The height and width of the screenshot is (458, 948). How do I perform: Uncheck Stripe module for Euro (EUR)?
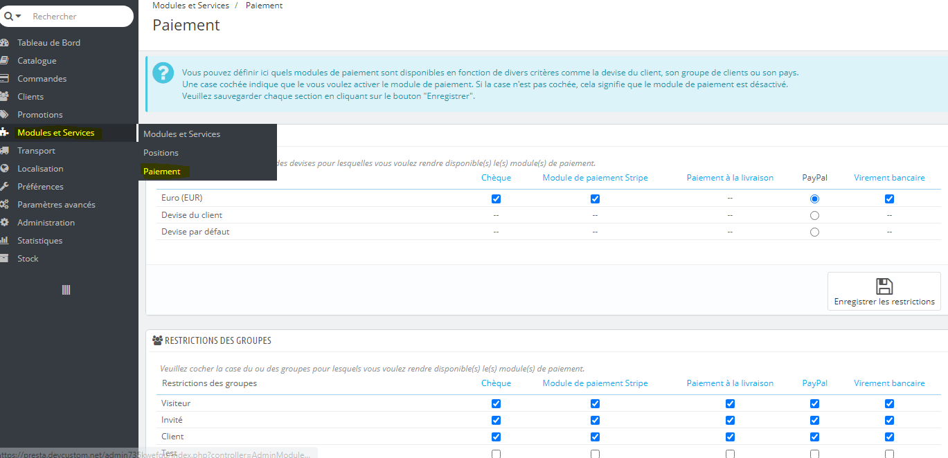click(x=595, y=199)
